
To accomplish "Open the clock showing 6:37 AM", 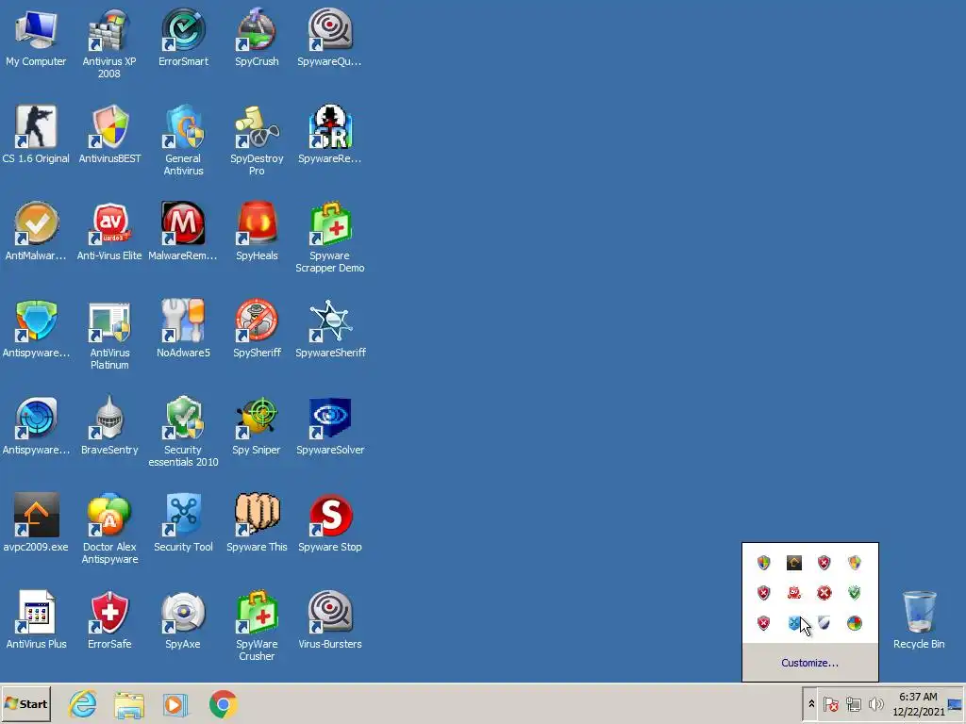I will (x=918, y=704).
